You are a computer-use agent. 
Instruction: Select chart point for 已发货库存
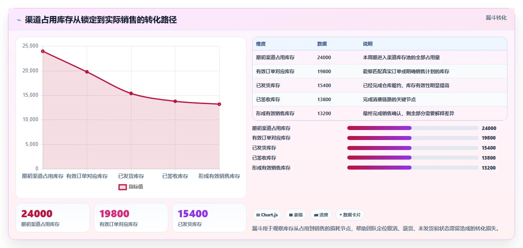point(131,93)
